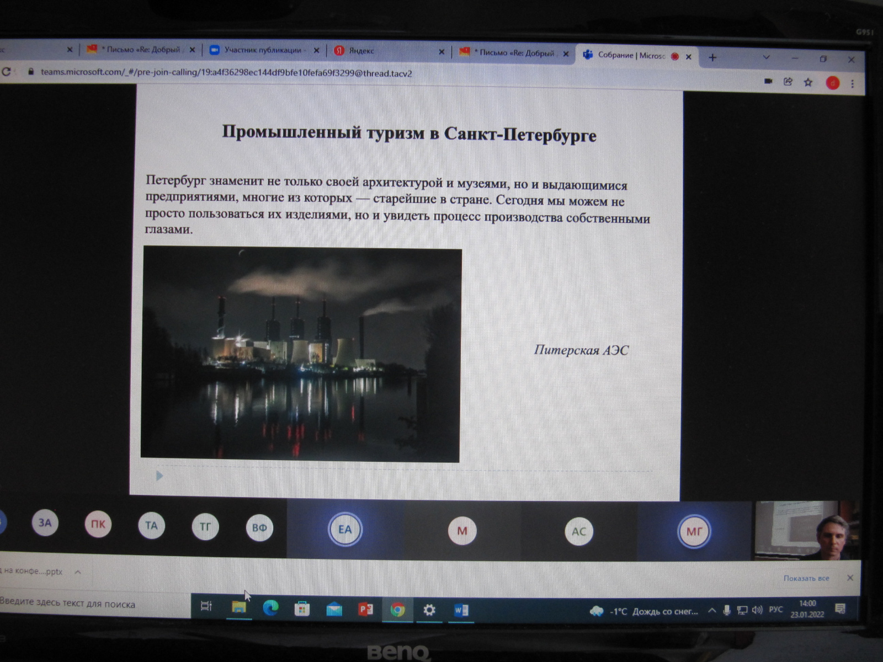This screenshot has height=662, width=883.
Task: Toggle the microphone icon in system tray
Action: coord(727,610)
